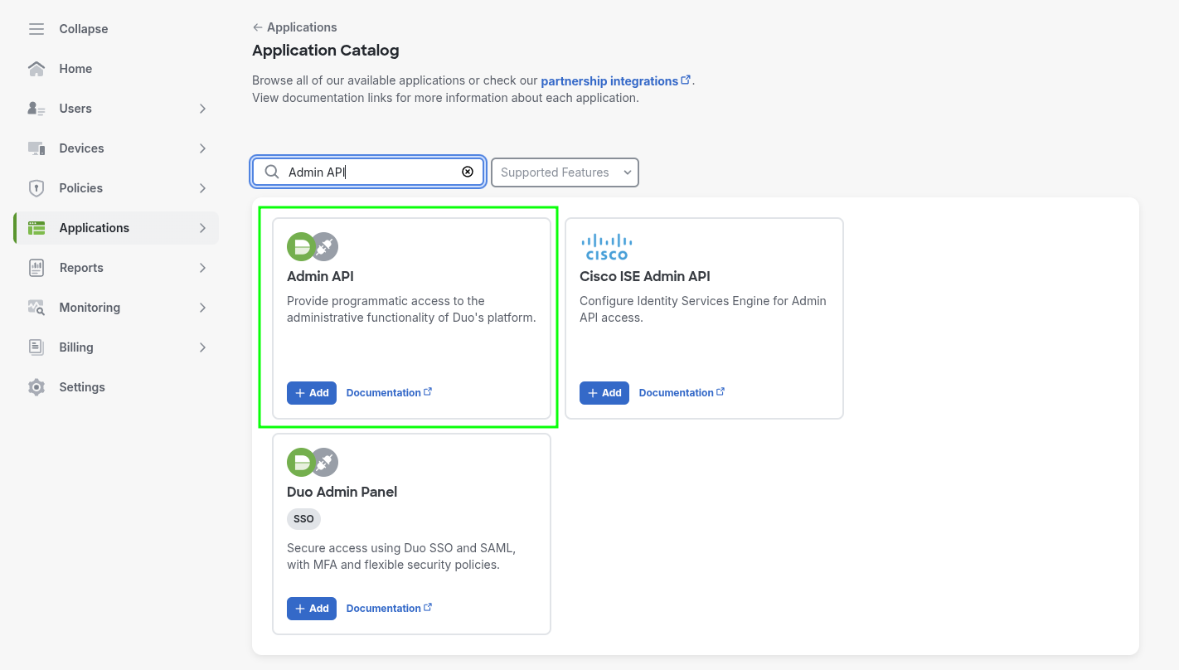
Task: Click the Applications sidebar icon
Action: [x=36, y=228]
